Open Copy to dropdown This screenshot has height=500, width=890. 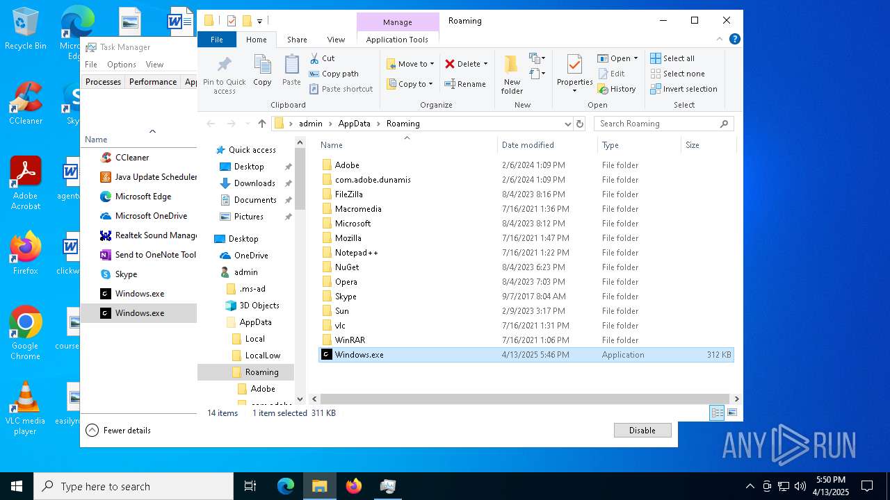tap(410, 84)
